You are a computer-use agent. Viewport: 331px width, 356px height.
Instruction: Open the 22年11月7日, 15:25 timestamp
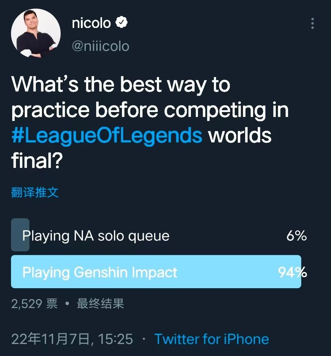tap(72, 339)
